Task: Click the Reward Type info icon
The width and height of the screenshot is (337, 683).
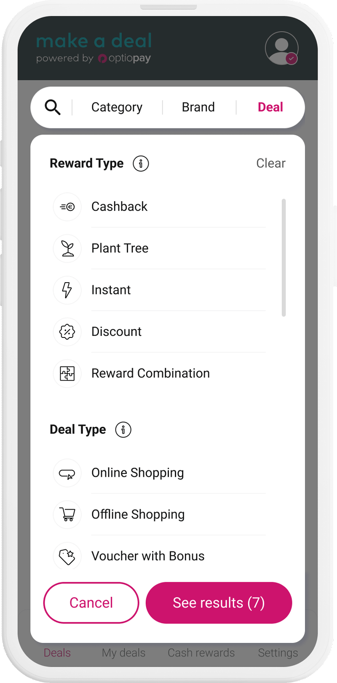Action: click(141, 163)
